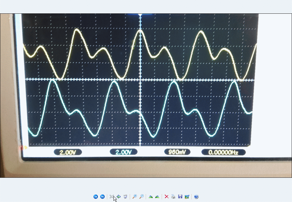Print the current image
The image size is (292, 202).
tap(173, 197)
